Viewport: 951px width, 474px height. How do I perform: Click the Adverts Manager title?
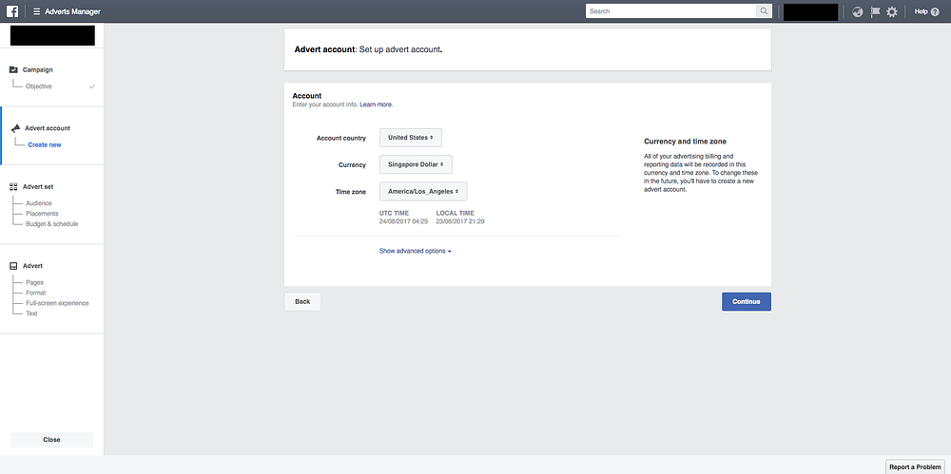(73, 11)
